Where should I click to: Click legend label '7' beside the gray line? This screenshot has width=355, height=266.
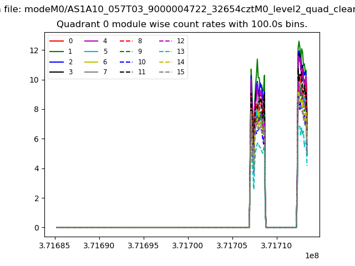pos(105,72)
